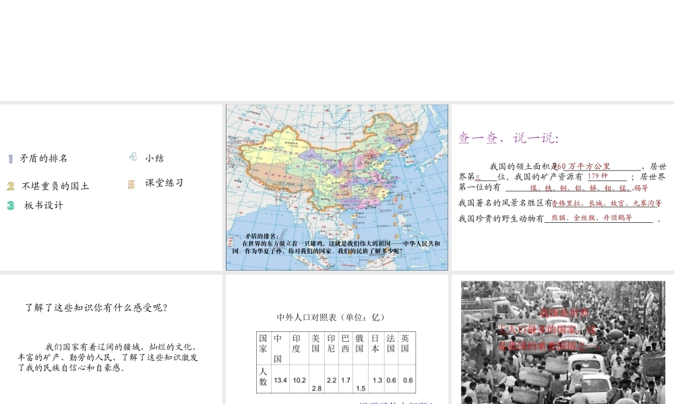
Task: Click the table cell 1.7 for 巴西
Action: (x=346, y=380)
